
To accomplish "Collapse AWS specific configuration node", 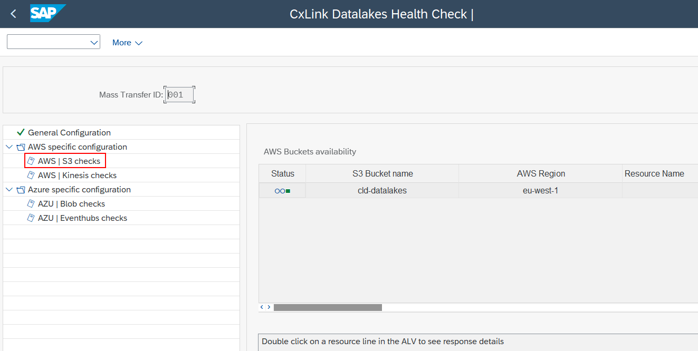I will [x=9, y=147].
